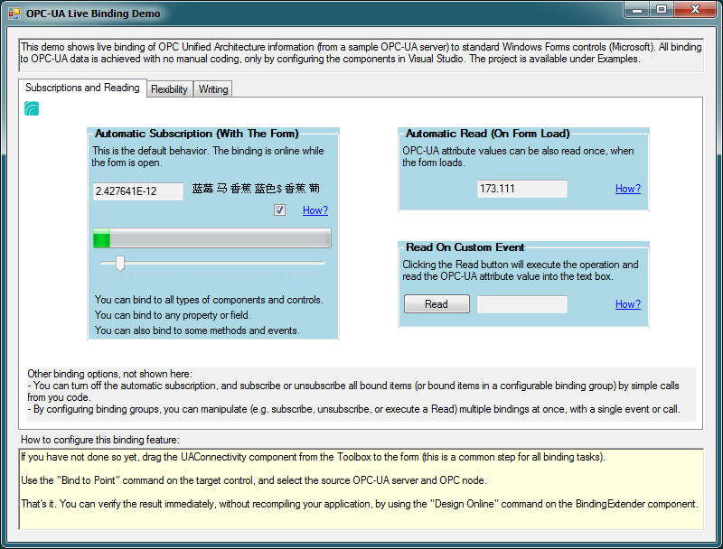This screenshot has height=549, width=723.
Task: Click the OPC-UA Live Binding Demo title bar icon
Action: (x=13, y=13)
